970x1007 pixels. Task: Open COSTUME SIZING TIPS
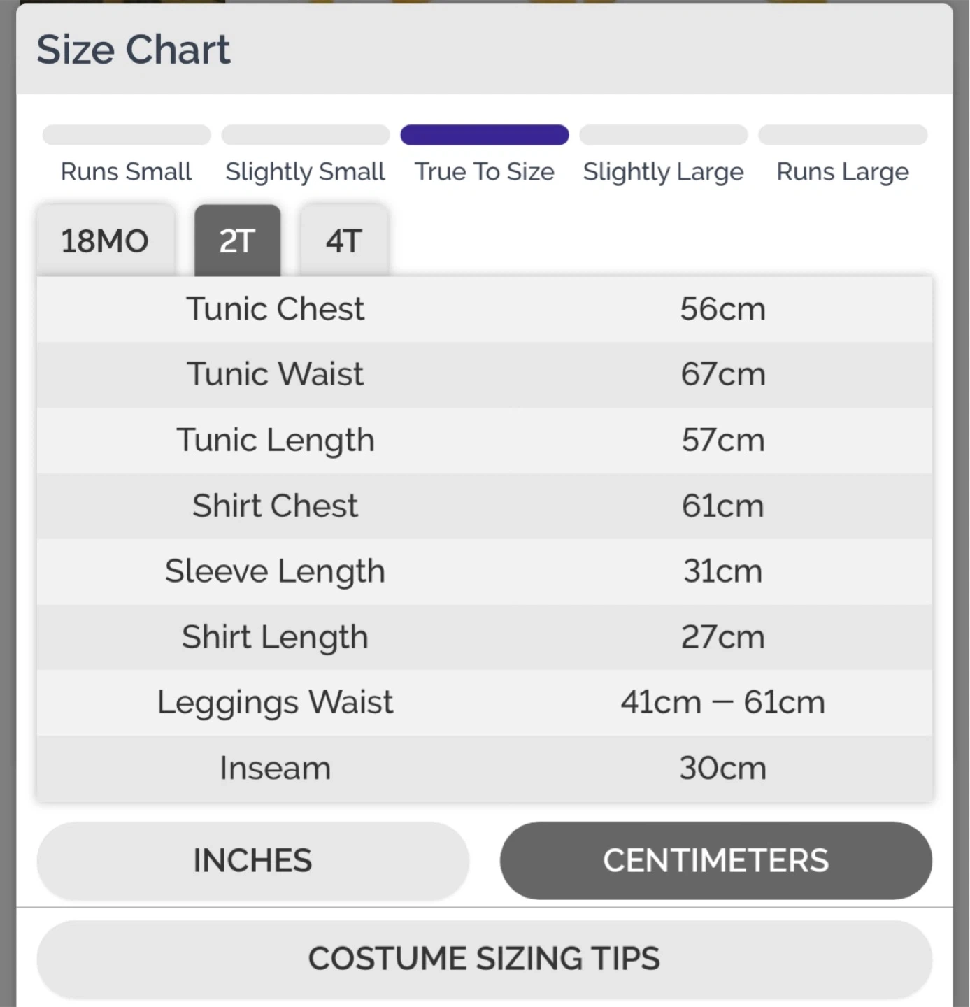click(x=484, y=958)
